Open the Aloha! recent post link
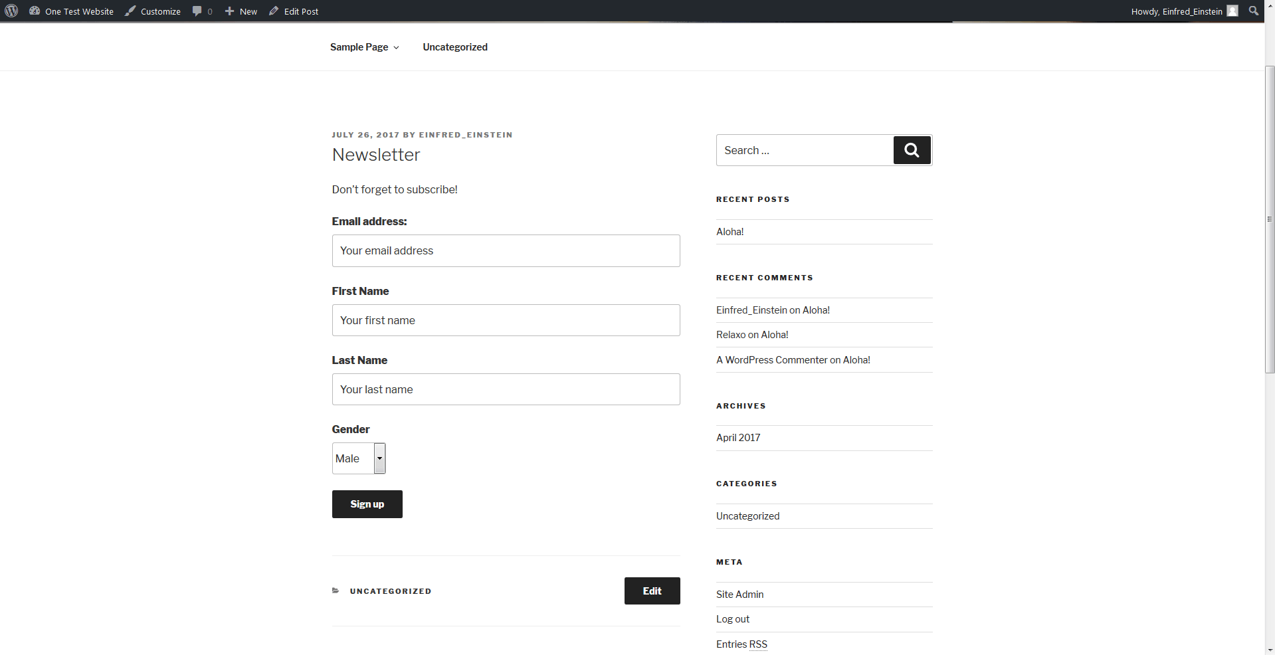The height and width of the screenshot is (655, 1275). coord(730,232)
